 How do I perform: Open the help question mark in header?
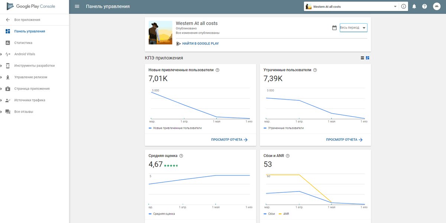pyautogui.click(x=424, y=7)
